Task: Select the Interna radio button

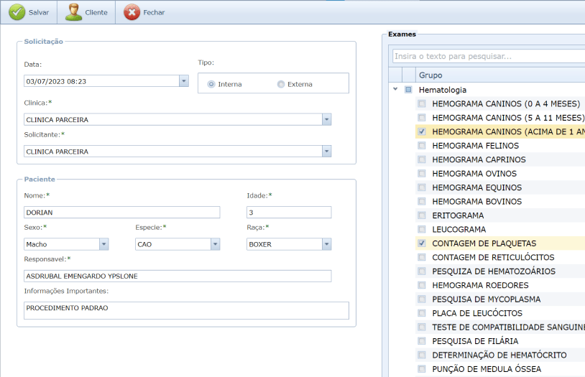Action: pyautogui.click(x=211, y=84)
